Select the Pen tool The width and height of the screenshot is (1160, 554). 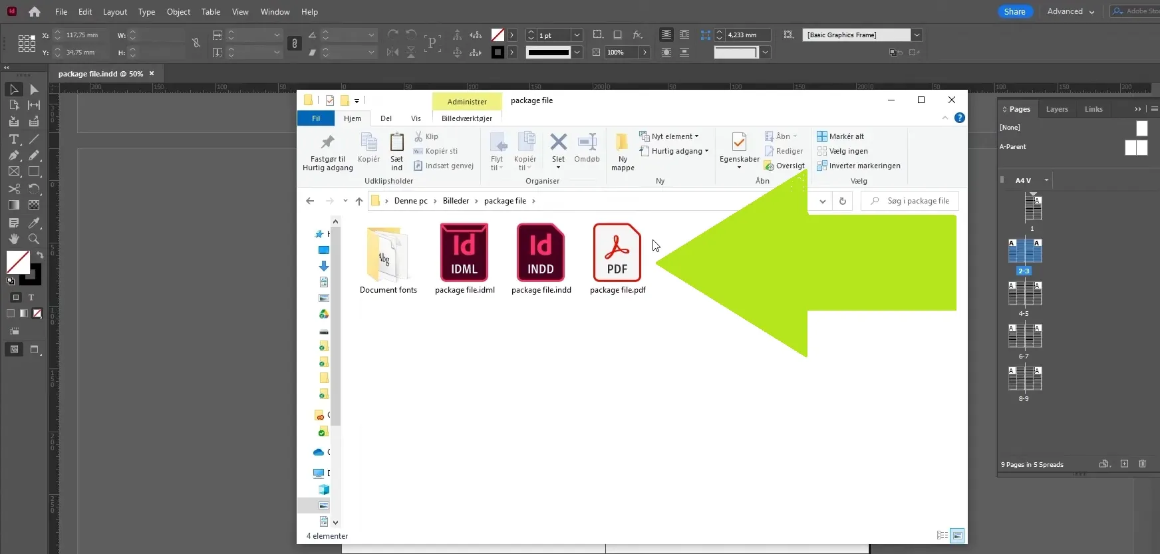(x=14, y=155)
